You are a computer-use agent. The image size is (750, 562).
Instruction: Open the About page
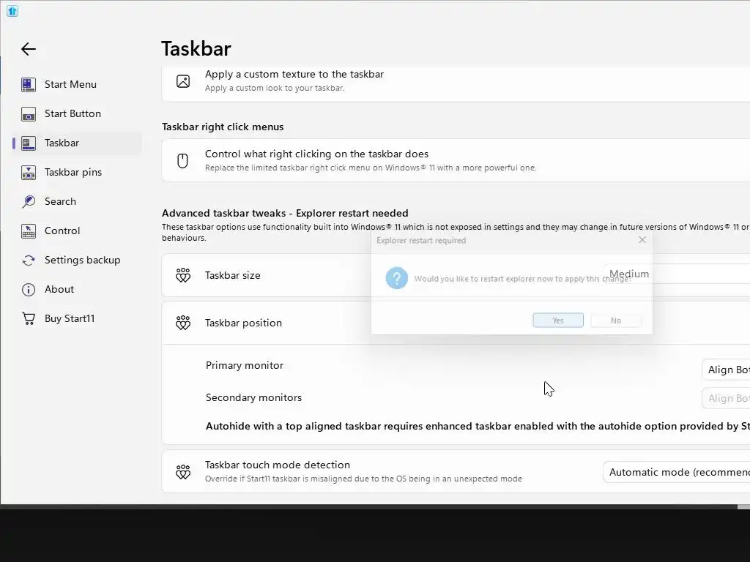(76, 289)
